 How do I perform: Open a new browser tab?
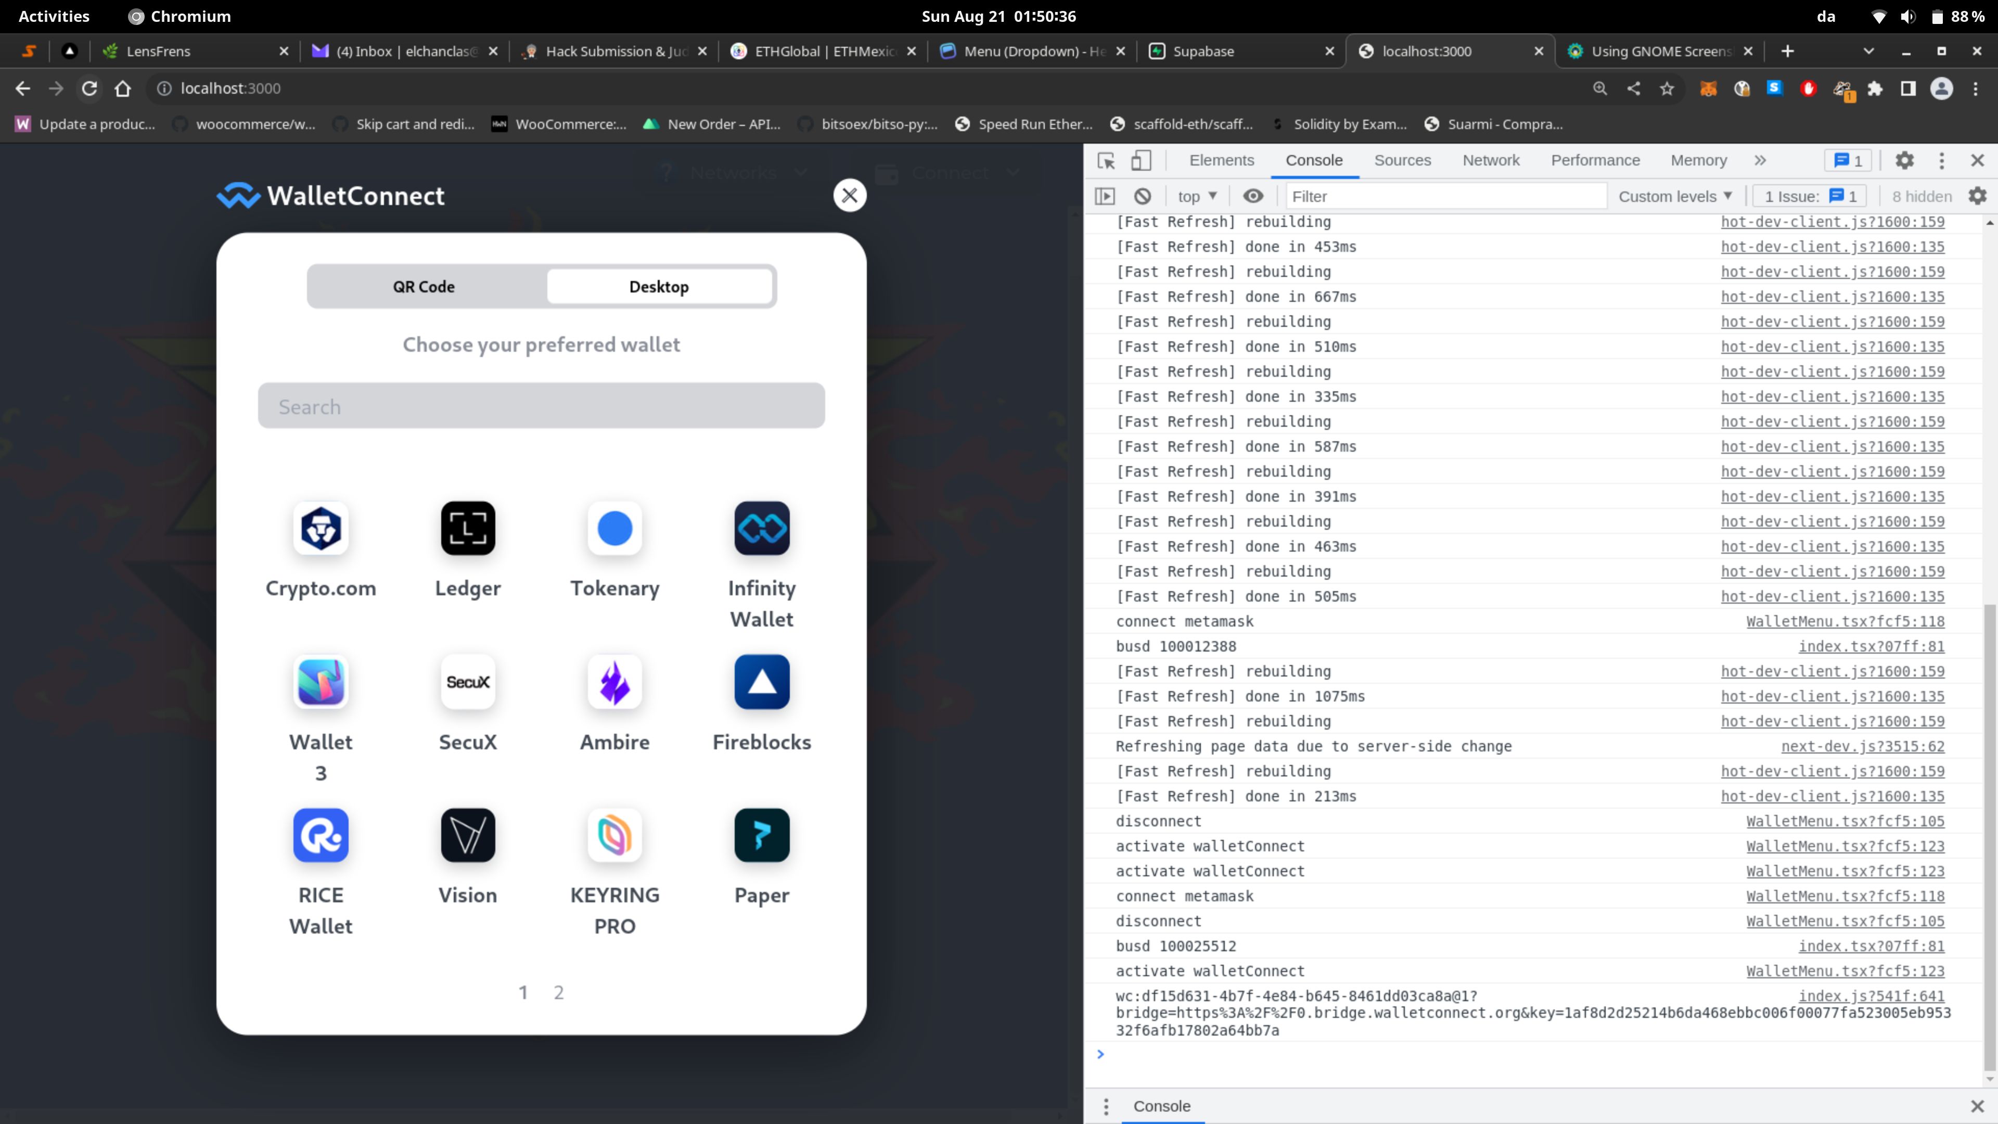[x=1787, y=51]
